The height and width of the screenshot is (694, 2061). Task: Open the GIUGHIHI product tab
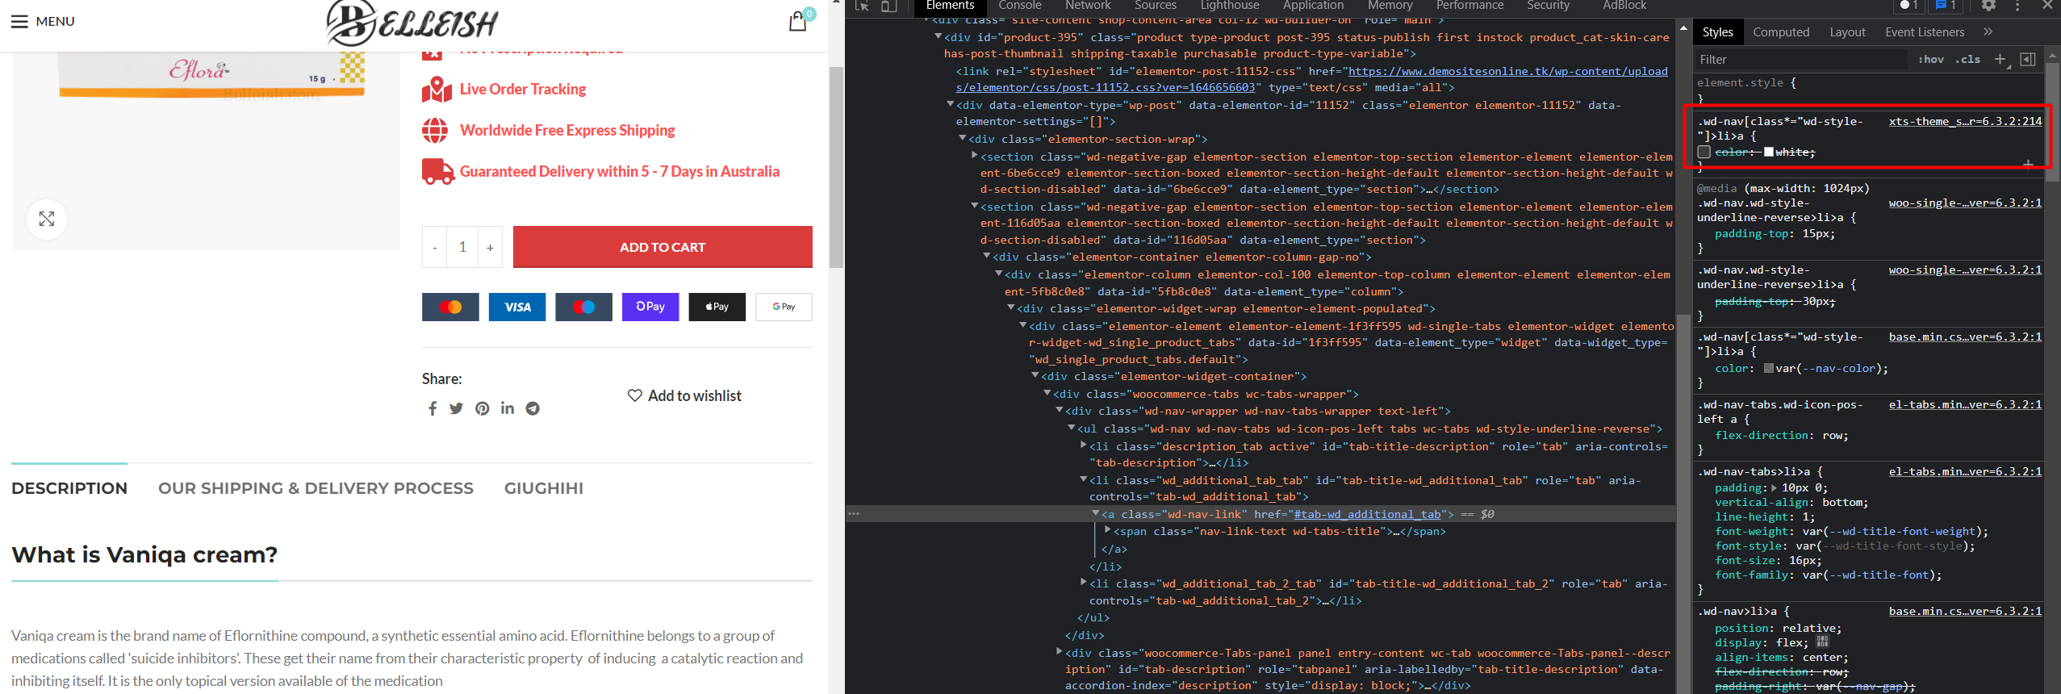(x=544, y=488)
